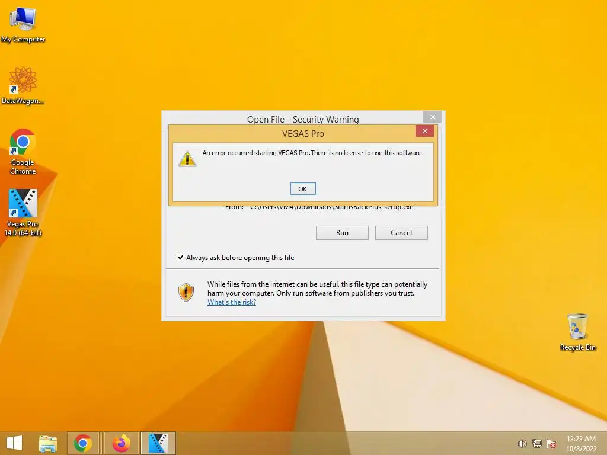Close the VEGAS Pro error dialog
Screen dimensions: 607x455
pos(424,131)
